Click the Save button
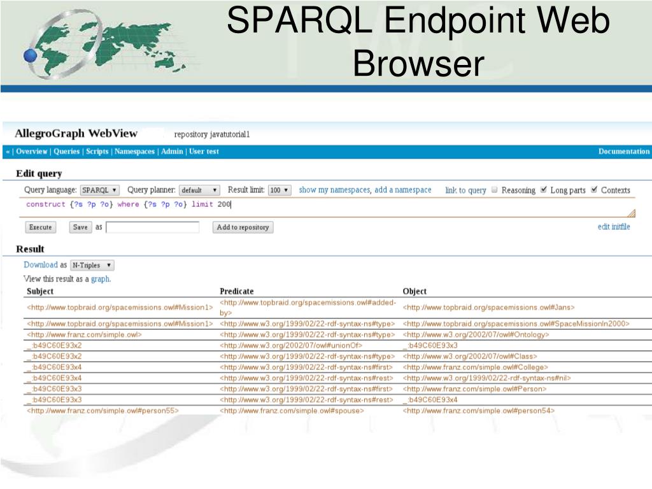652x489 pixels. [80, 227]
